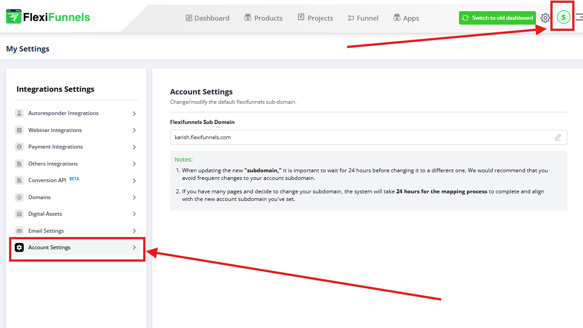Click the Webinar Integrations video icon

(19, 130)
